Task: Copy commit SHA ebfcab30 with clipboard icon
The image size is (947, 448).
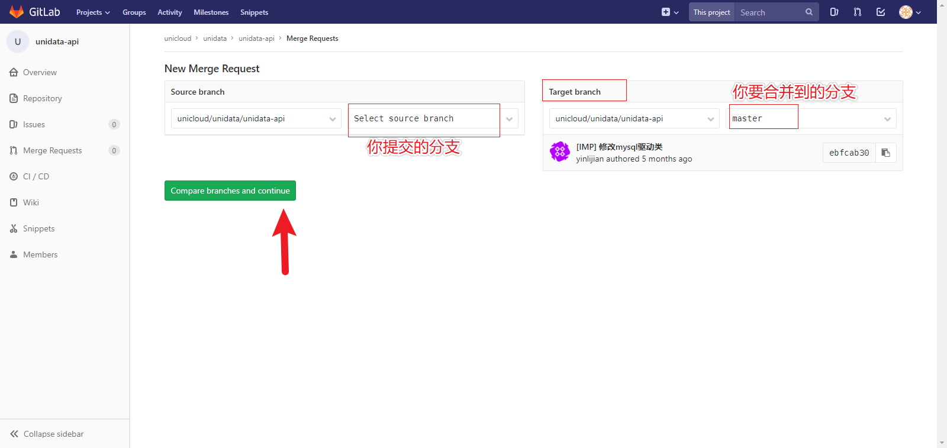Action: pos(885,153)
